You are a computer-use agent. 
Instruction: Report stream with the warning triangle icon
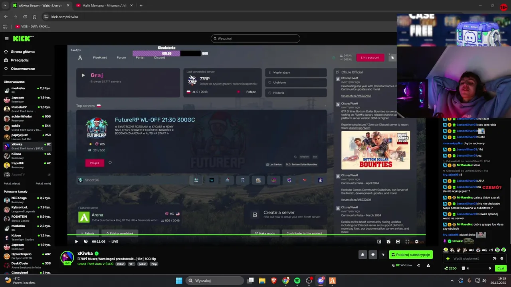click(x=428, y=265)
